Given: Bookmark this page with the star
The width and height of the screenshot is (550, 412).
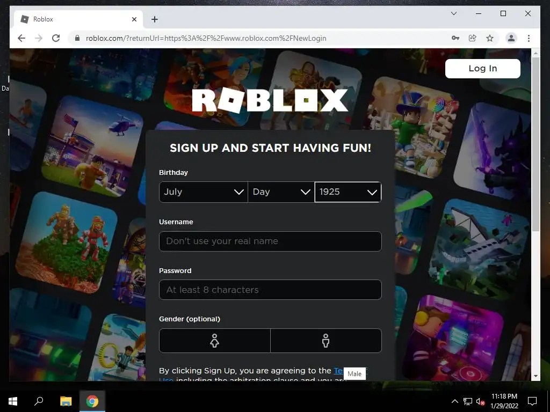Looking at the screenshot, I should pos(490,38).
